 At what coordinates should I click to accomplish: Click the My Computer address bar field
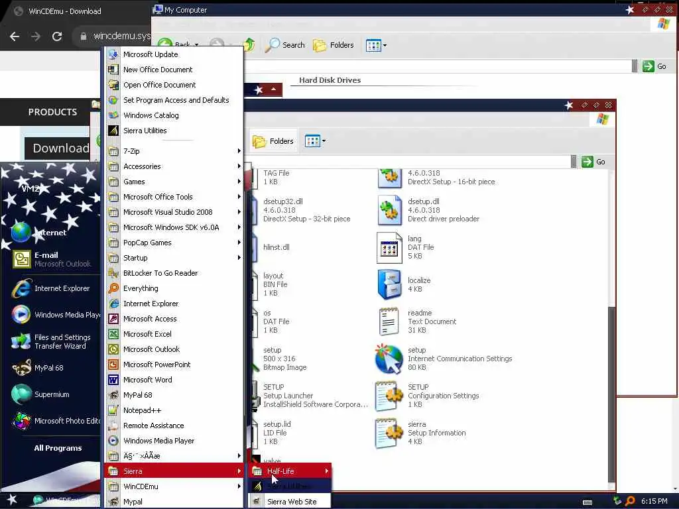click(438, 66)
